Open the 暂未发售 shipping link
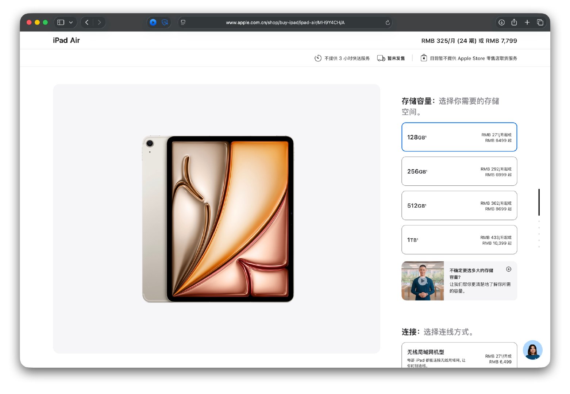This screenshot has height=394, width=570. coord(396,58)
